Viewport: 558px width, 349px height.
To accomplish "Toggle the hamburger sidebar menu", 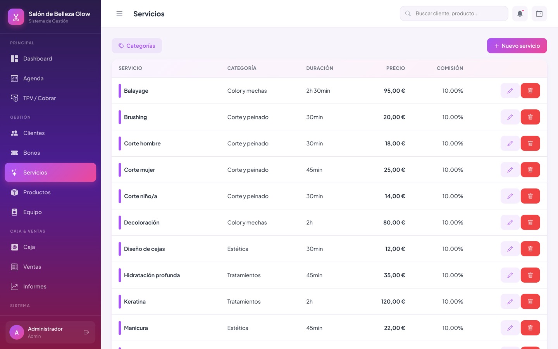I will click(x=119, y=14).
